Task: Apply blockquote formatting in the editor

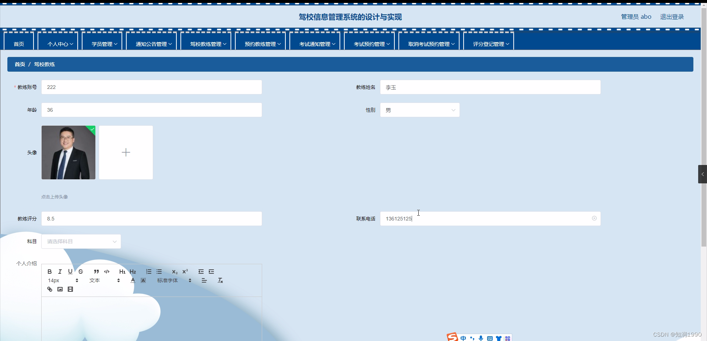Action: pos(96,272)
